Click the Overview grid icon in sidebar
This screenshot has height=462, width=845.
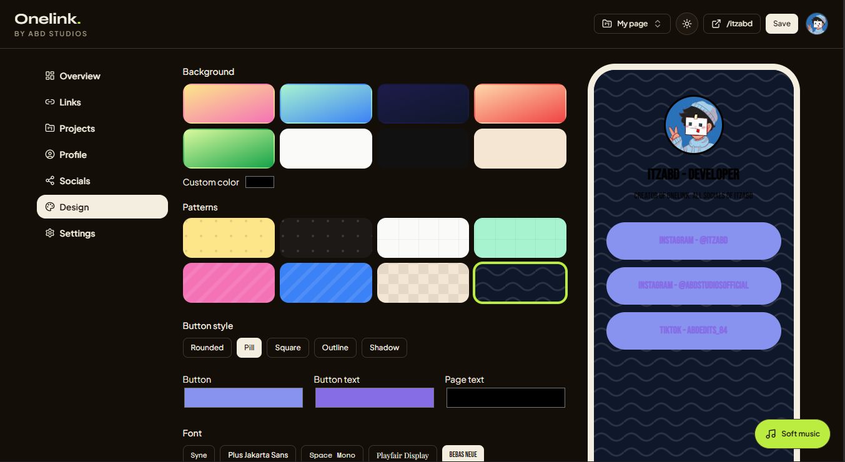click(x=50, y=76)
